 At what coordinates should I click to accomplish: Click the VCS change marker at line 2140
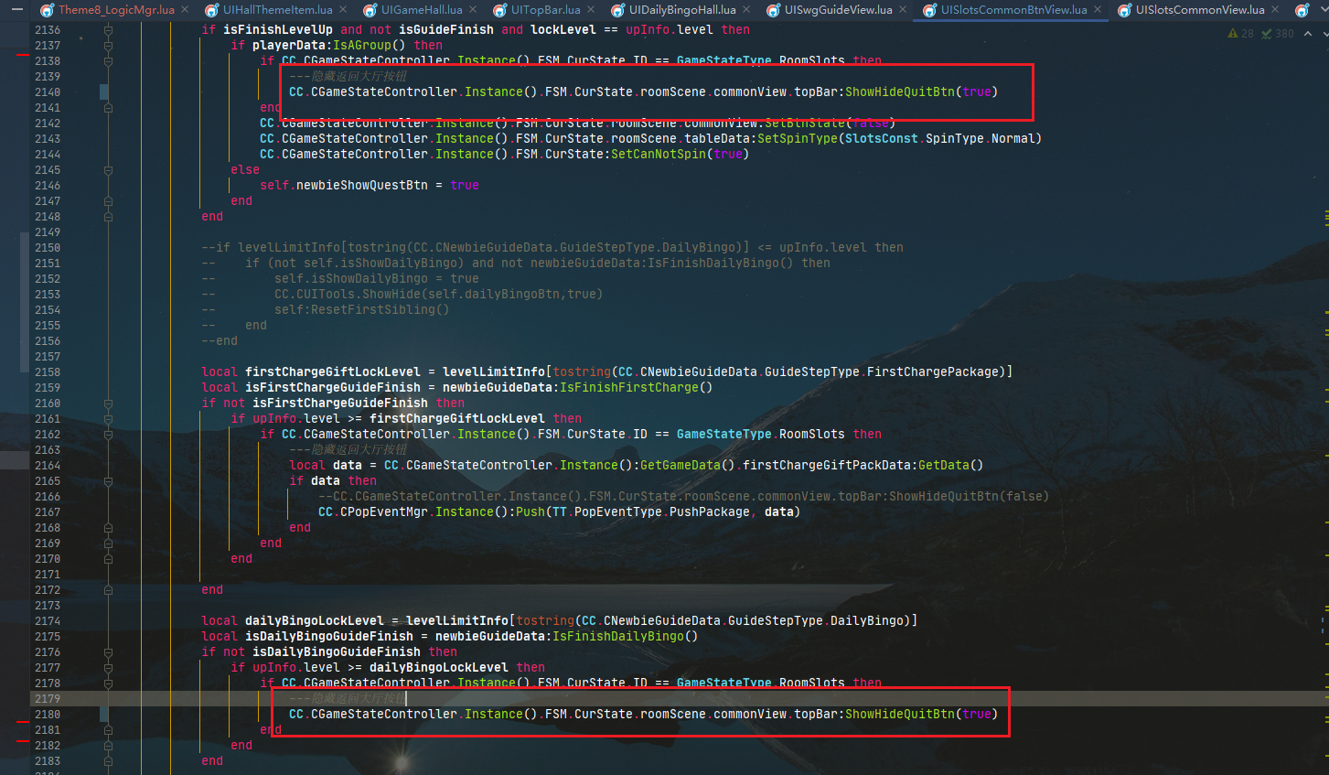[x=103, y=92]
